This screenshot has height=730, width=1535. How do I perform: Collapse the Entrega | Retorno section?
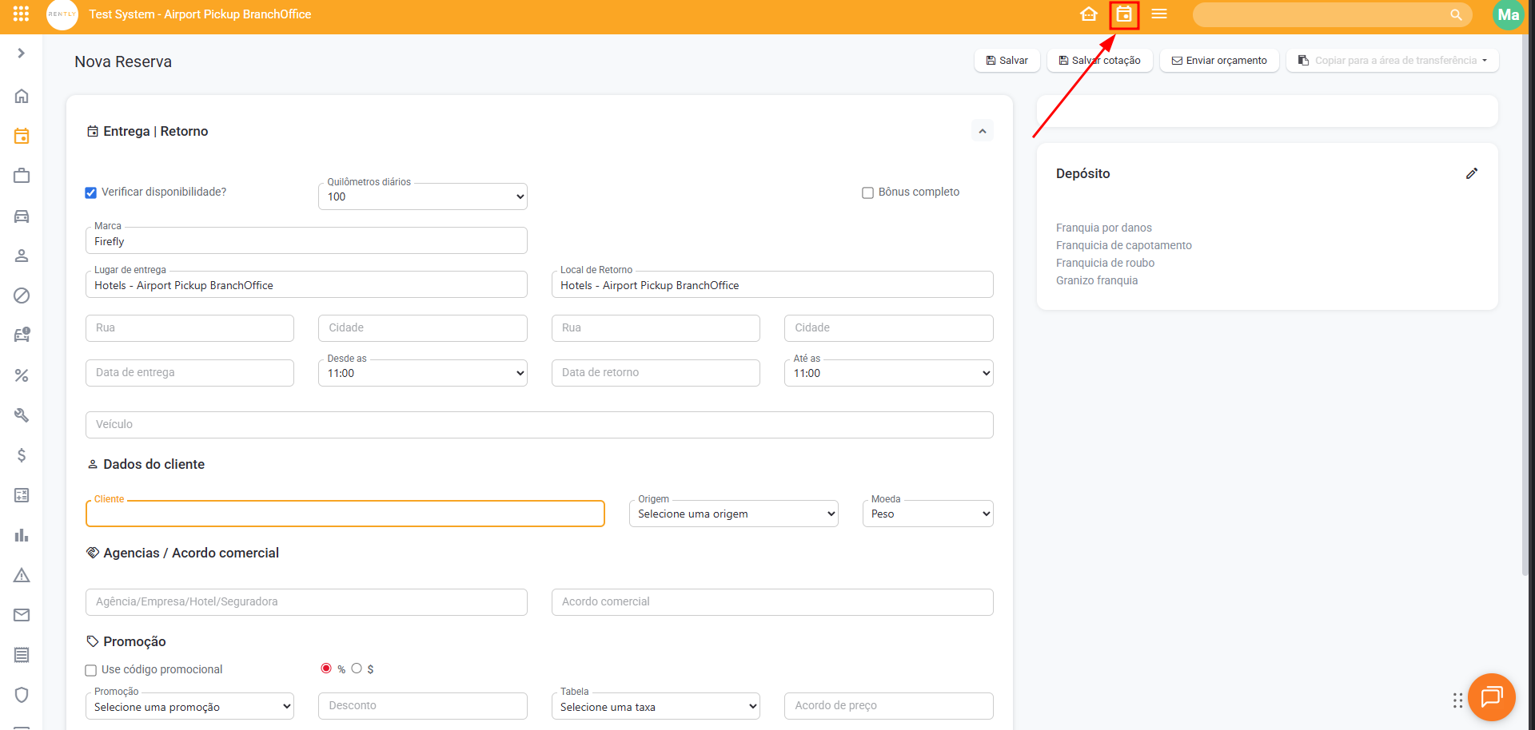point(983,131)
